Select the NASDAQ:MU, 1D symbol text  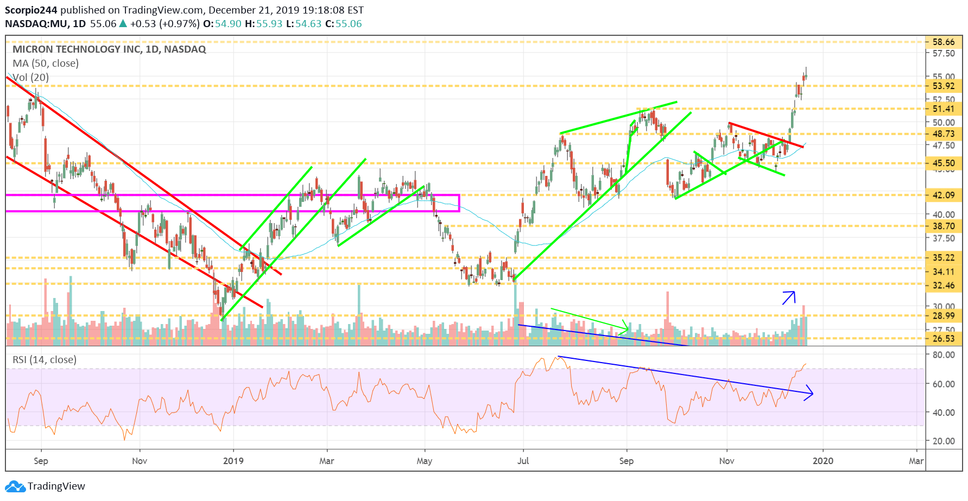pos(46,24)
